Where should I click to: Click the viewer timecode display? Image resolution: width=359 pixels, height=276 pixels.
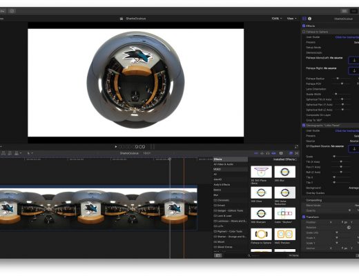tap(132, 147)
